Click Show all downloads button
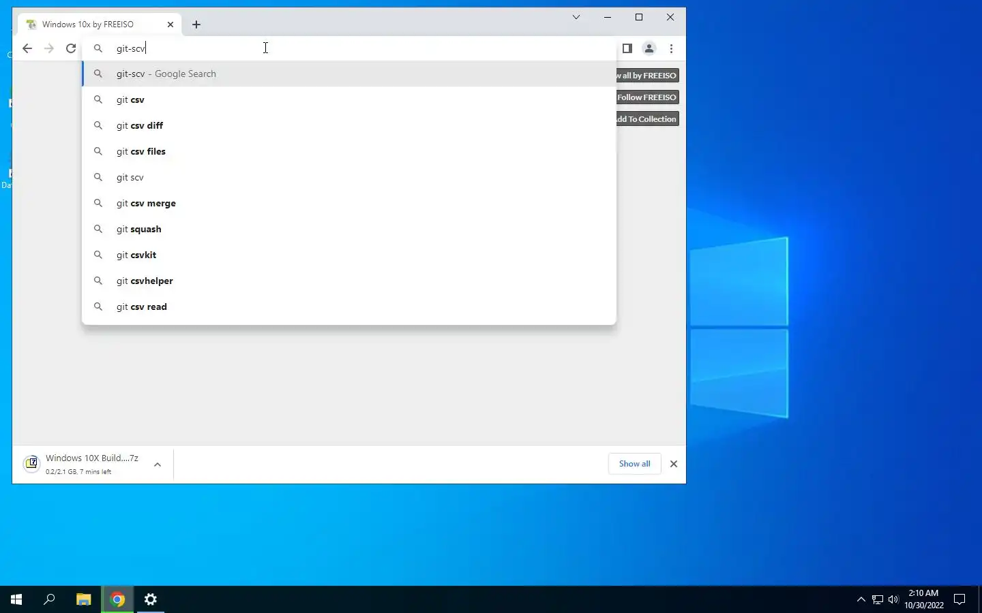This screenshot has height=613, width=982. click(x=634, y=464)
